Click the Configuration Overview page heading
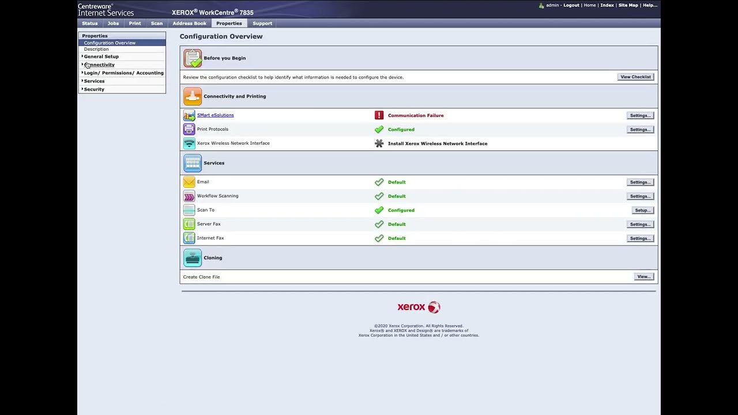The image size is (738, 415). (221, 36)
